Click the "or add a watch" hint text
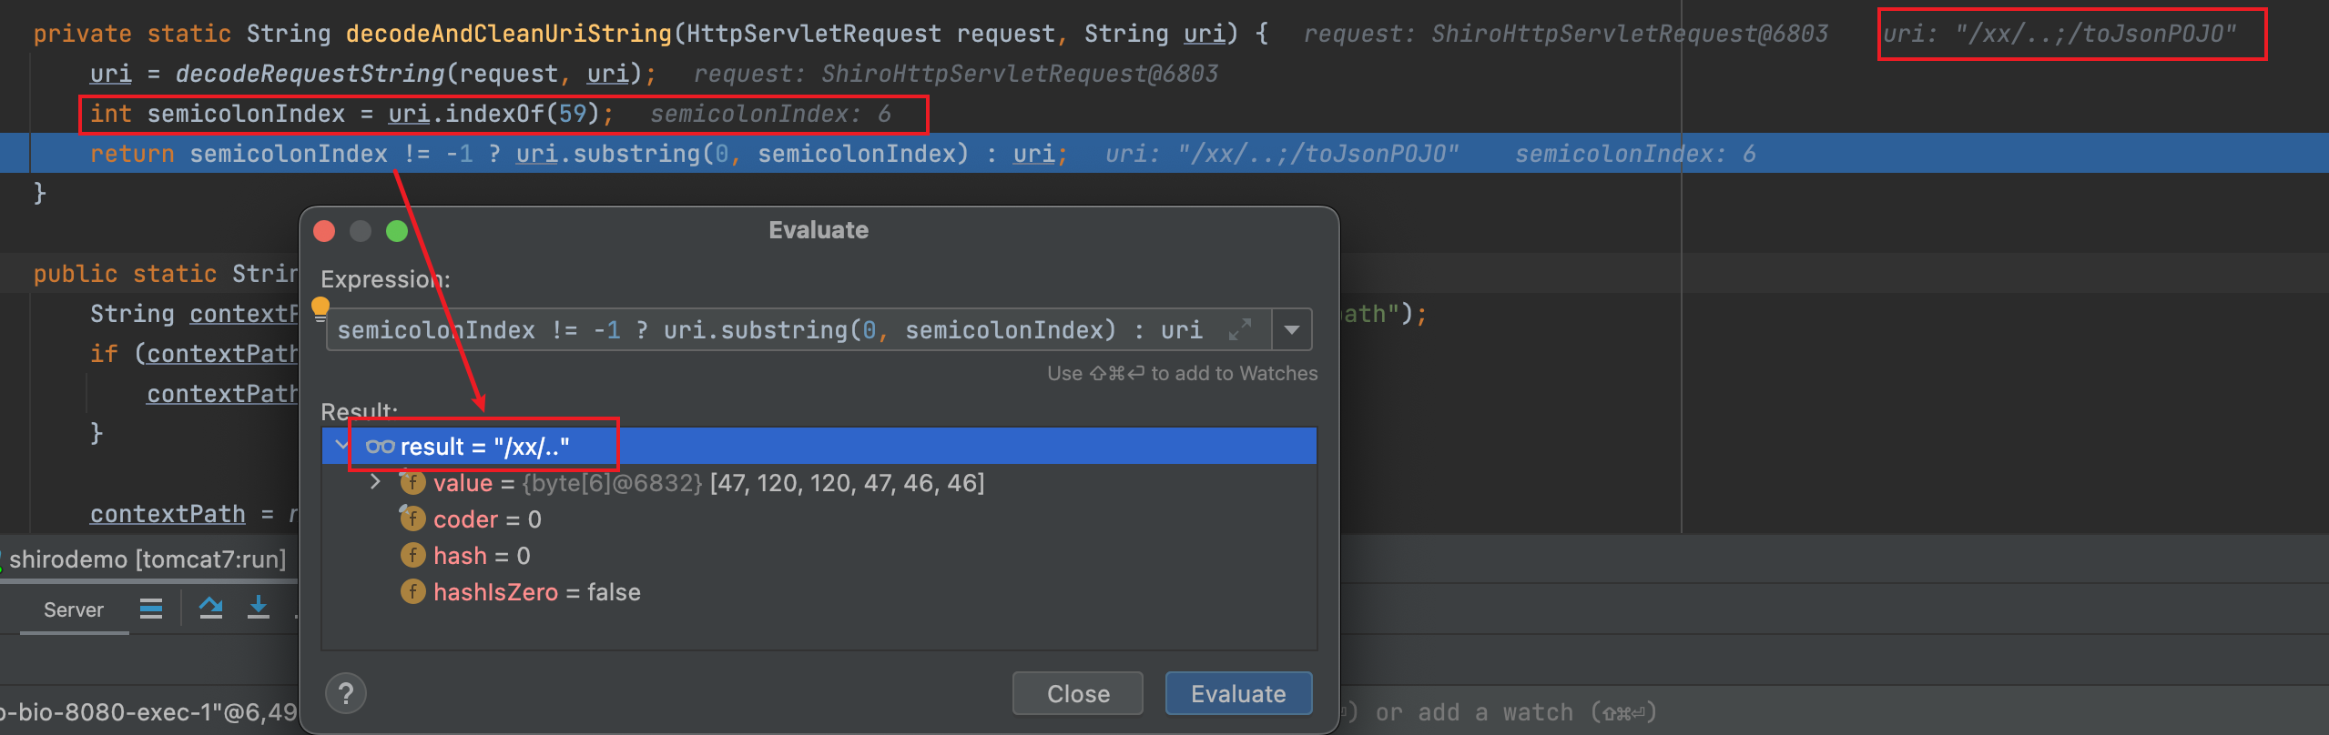Screen dimensions: 2329x735 point(1474,712)
